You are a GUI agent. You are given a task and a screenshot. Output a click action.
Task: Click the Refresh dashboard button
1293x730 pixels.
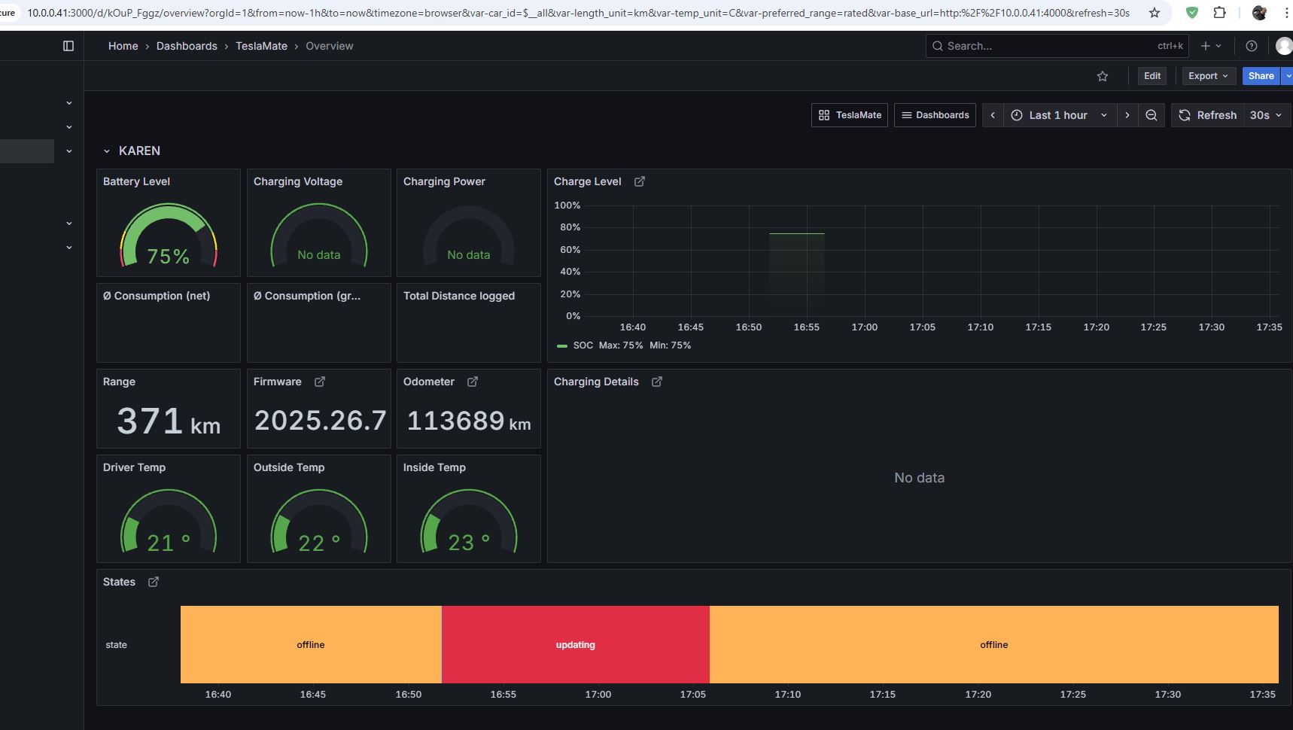(x=1207, y=115)
